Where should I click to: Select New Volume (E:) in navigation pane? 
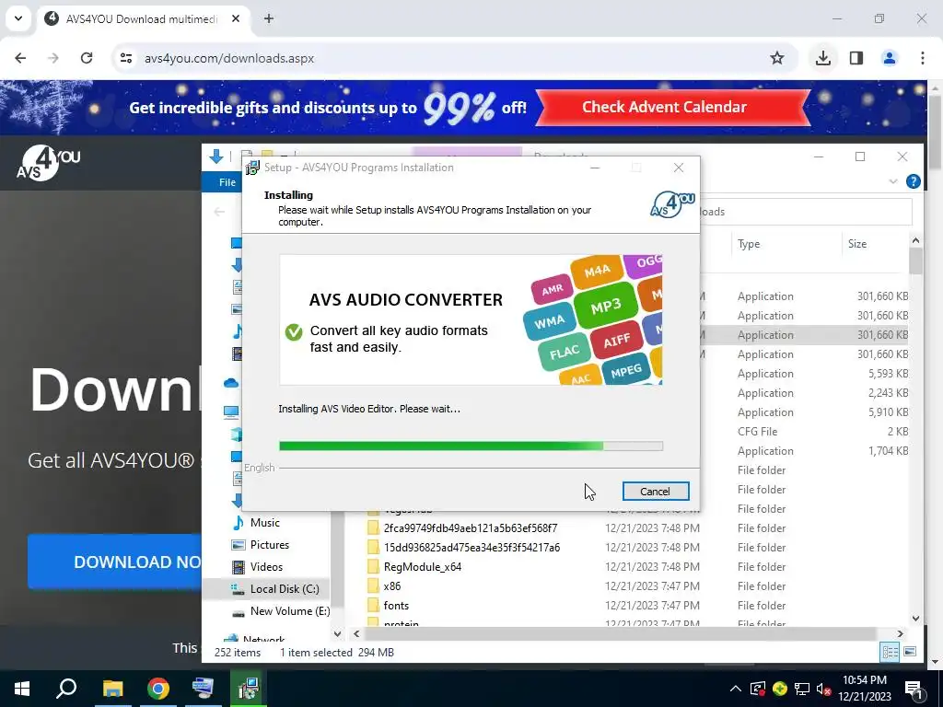[290, 611]
